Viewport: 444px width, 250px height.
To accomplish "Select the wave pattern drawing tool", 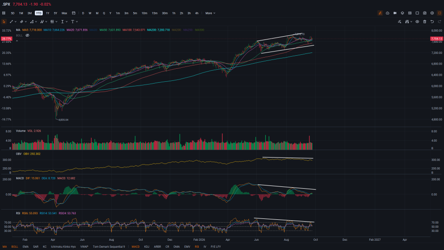I will tap(42, 21).
